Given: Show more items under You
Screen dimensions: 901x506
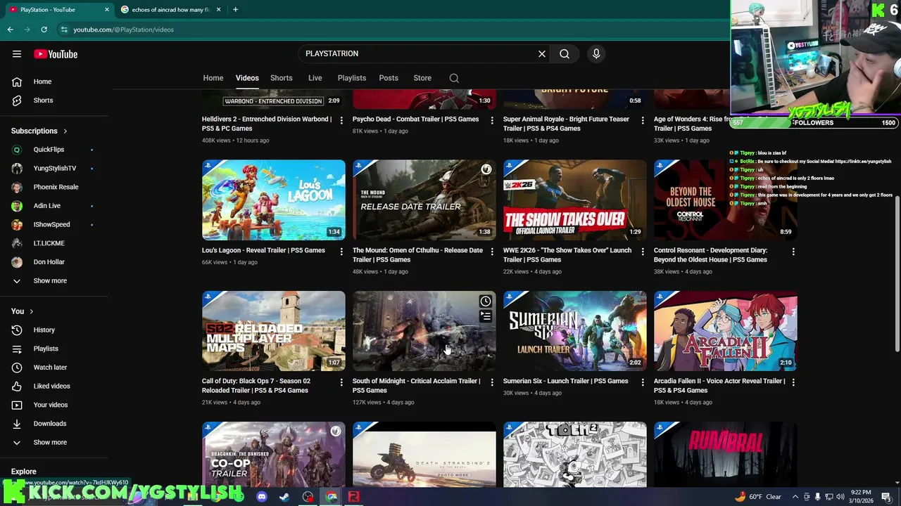Looking at the screenshot, I should tap(55, 443).
